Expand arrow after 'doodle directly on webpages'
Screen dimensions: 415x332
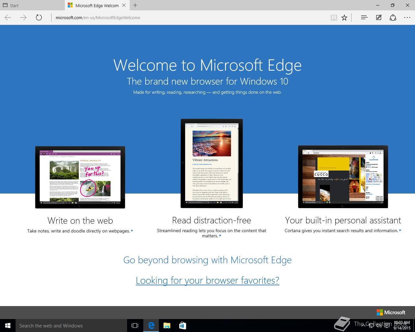click(x=132, y=231)
